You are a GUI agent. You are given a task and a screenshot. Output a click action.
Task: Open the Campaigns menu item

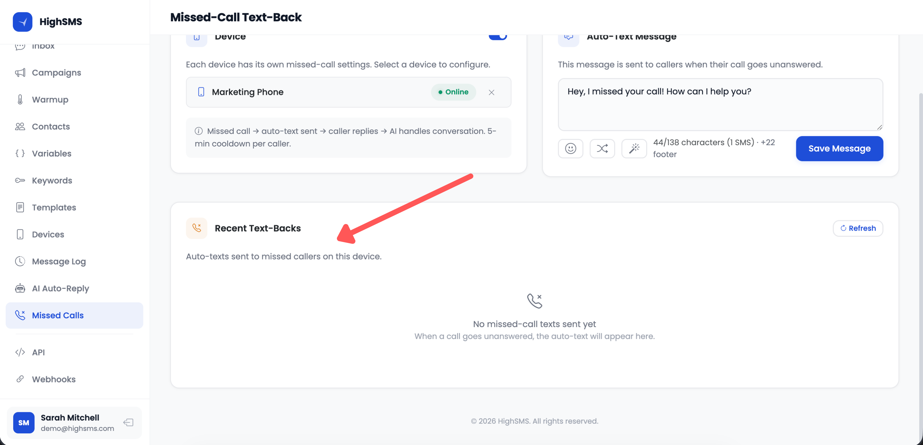point(56,73)
